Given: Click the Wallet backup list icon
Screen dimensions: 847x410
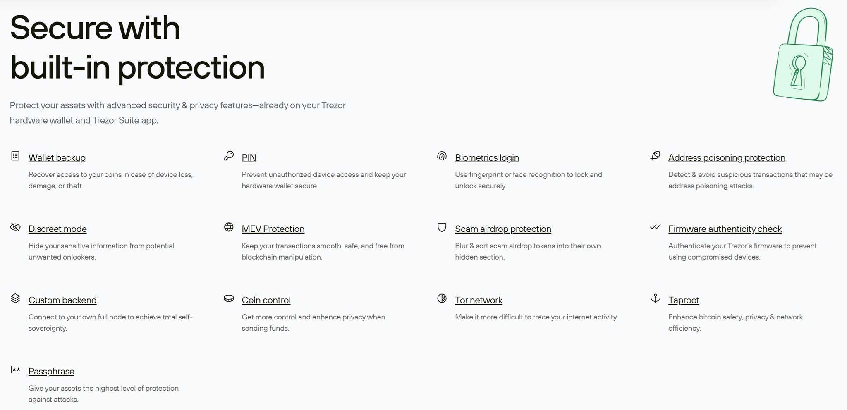Looking at the screenshot, I should tap(15, 156).
